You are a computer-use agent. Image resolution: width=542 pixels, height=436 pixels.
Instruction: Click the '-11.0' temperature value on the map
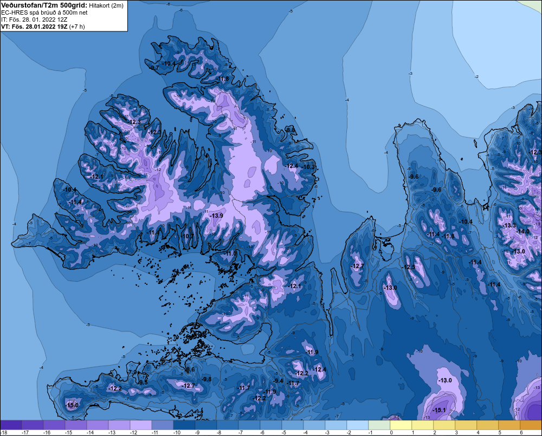click(230, 253)
